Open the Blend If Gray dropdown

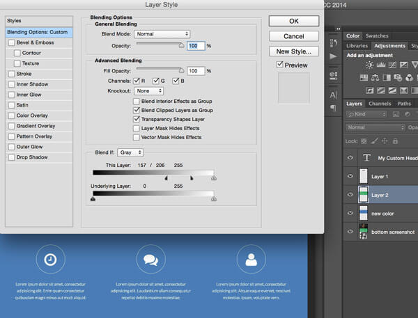click(x=130, y=152)
